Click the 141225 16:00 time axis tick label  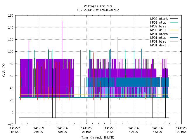(15, 130)
